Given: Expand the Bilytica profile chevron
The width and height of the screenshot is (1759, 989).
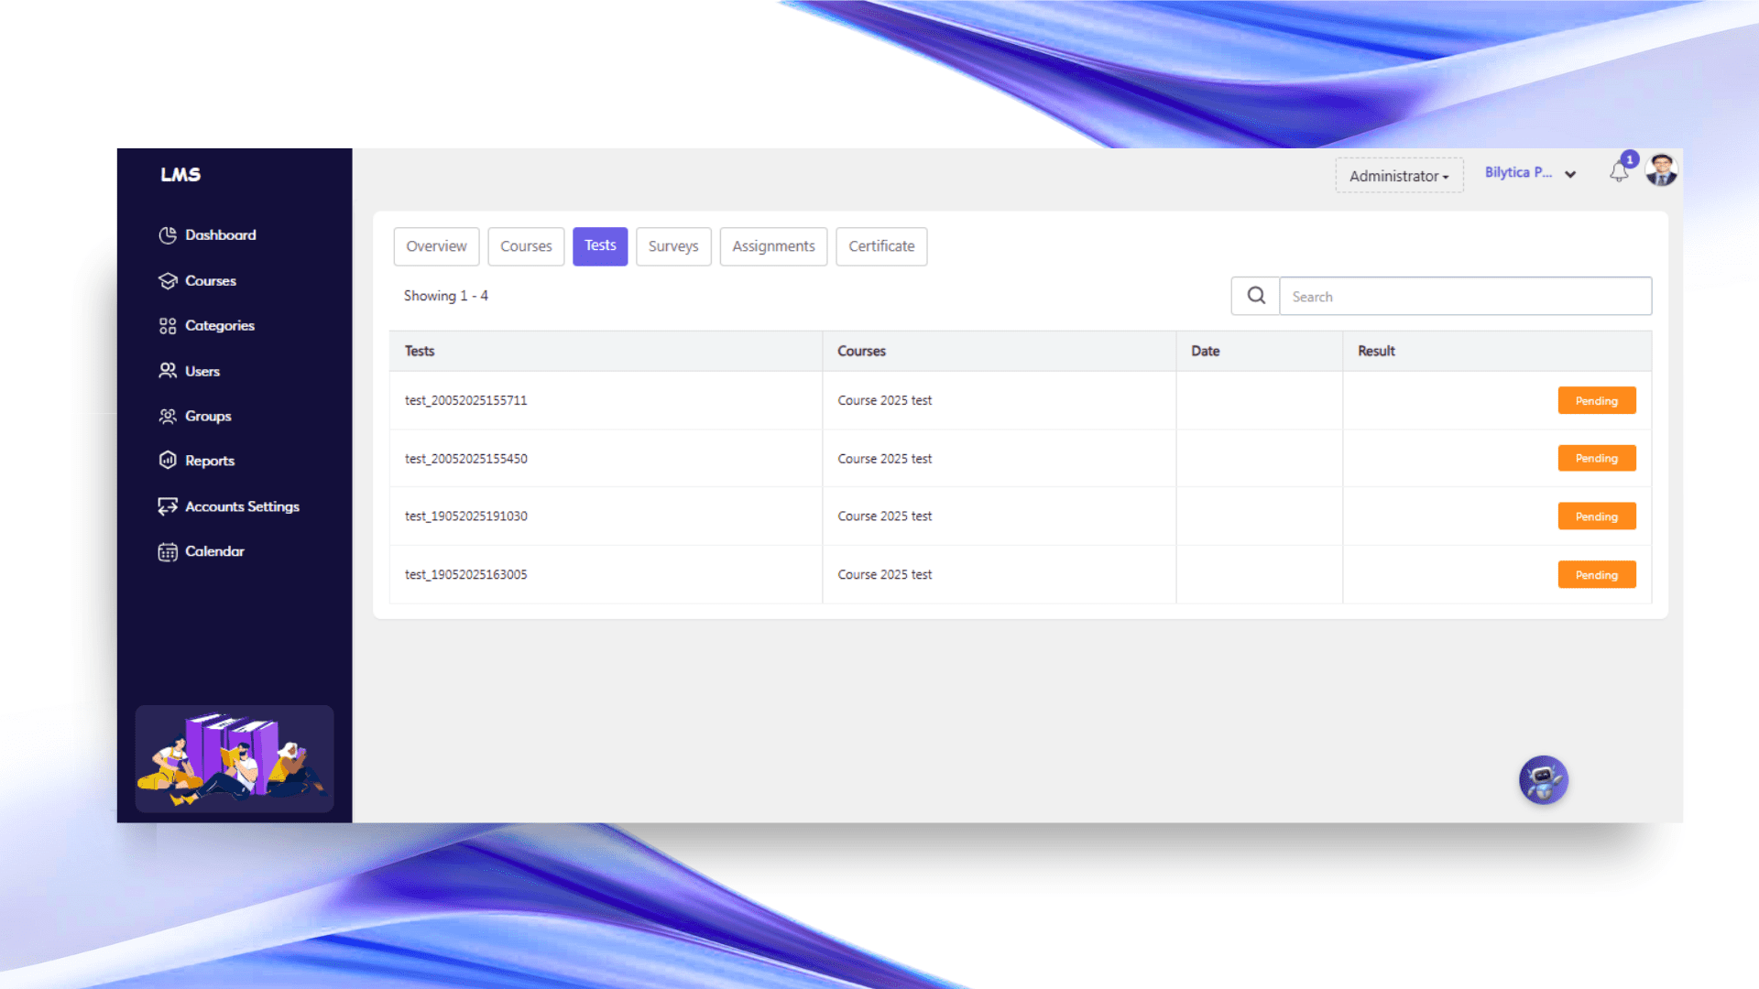Looking at the screenshot, I should pyautogui.click(x=1570, y=174).
